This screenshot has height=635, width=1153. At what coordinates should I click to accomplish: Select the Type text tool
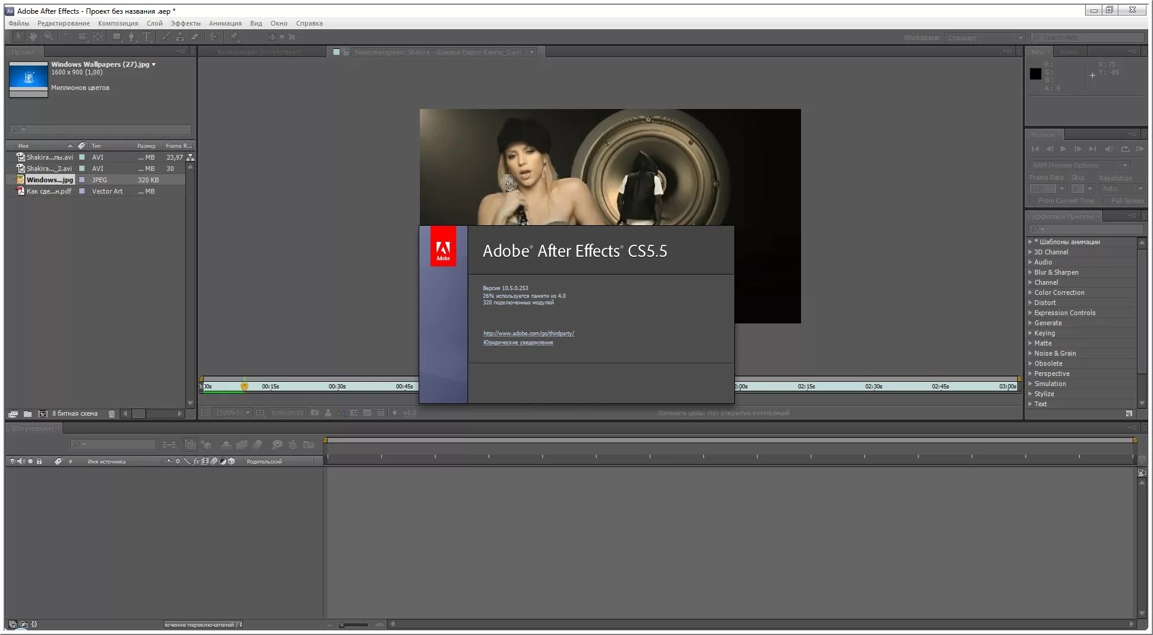147,37
